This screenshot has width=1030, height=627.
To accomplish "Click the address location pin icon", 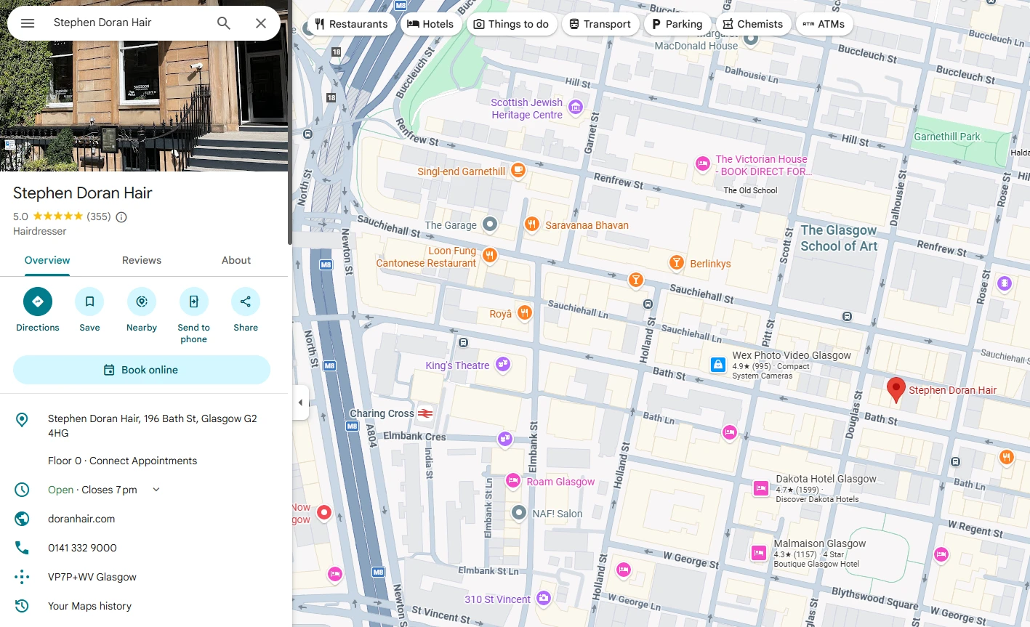I will [22, 419].
